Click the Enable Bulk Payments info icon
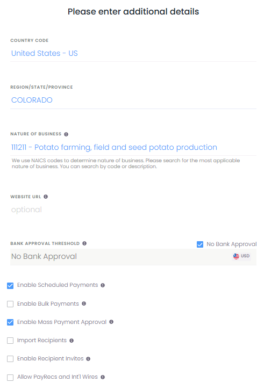Viewport: 264px width, 390px height. coord(84,304)
